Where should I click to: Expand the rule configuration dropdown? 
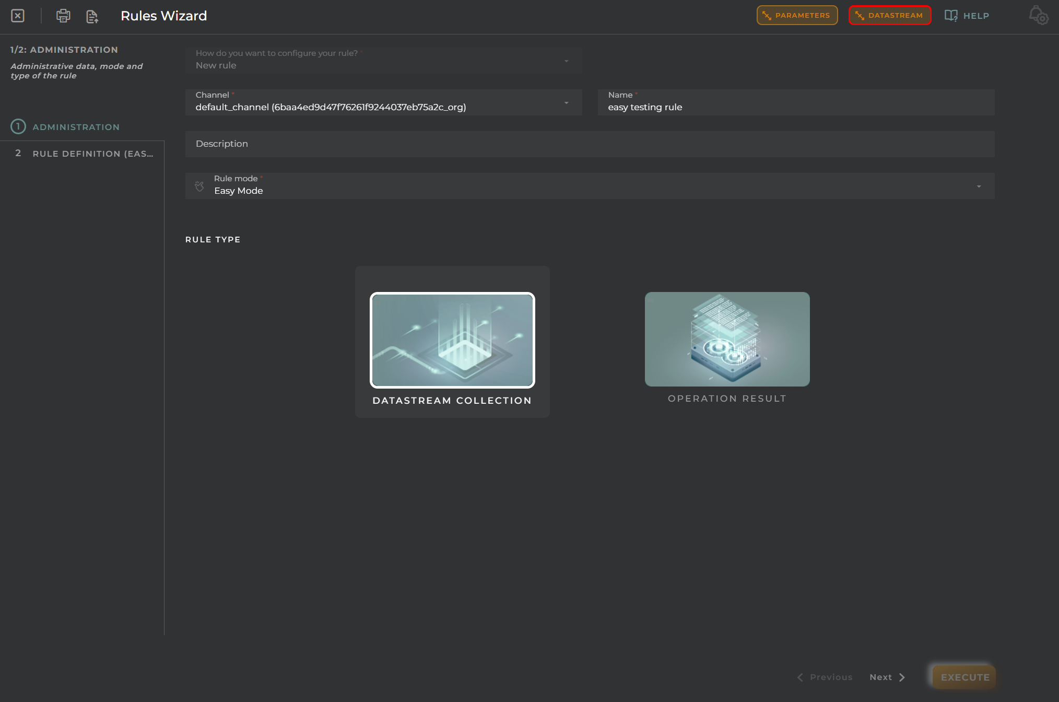point(383,61)
